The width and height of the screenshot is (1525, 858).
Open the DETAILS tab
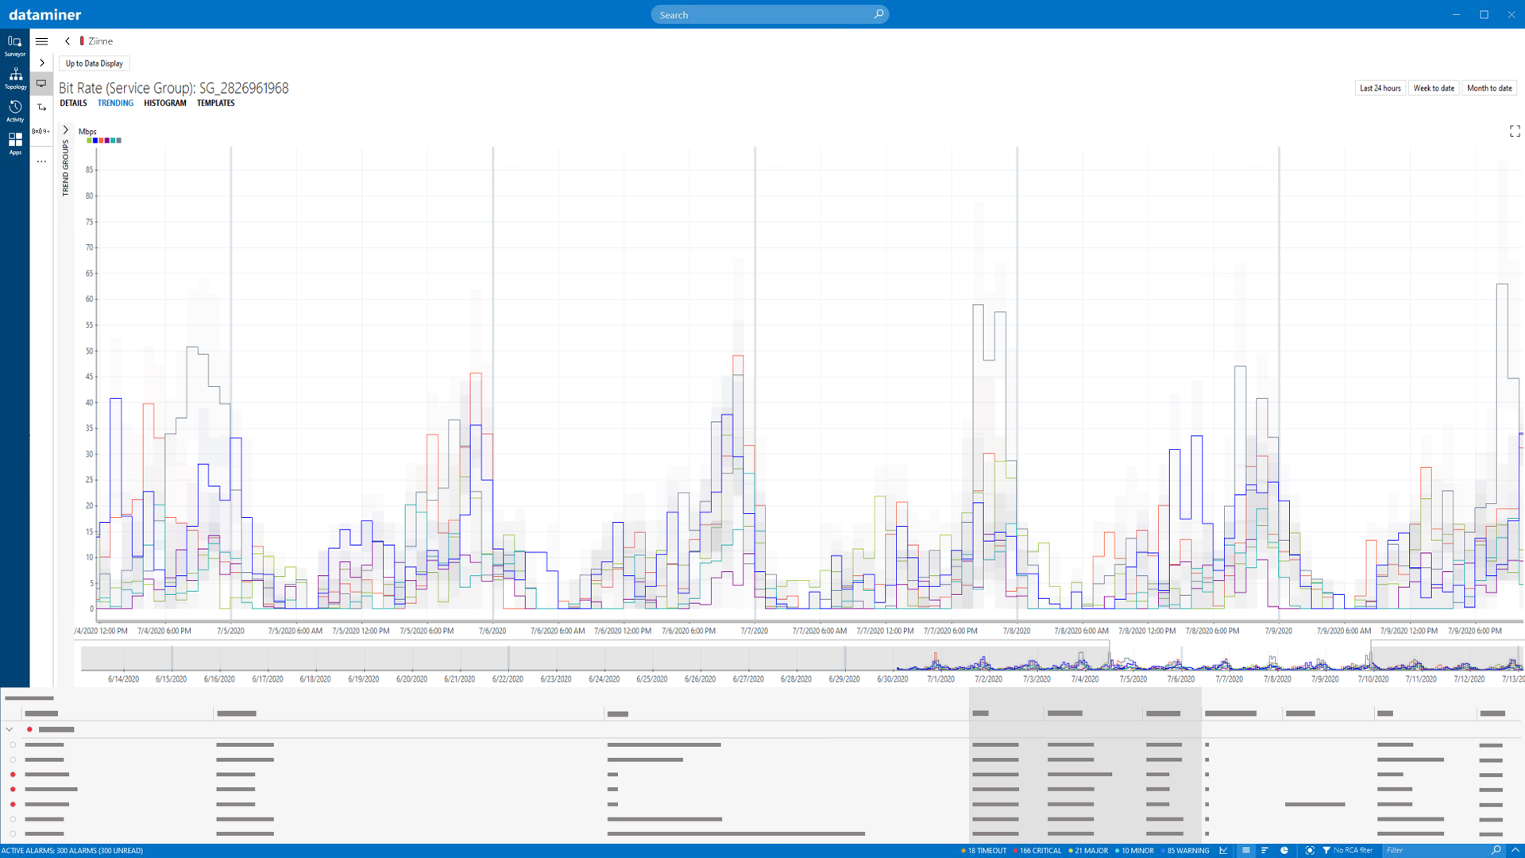tap(73, 103)
